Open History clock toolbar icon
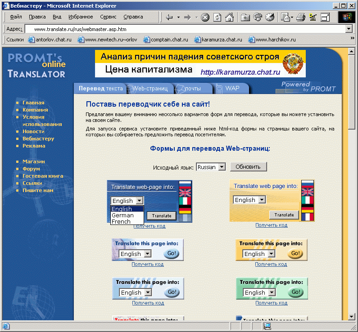The image size is (358, 332). [270, 18]
